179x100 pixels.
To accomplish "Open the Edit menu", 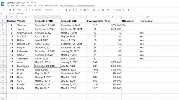I will (12, 6).
